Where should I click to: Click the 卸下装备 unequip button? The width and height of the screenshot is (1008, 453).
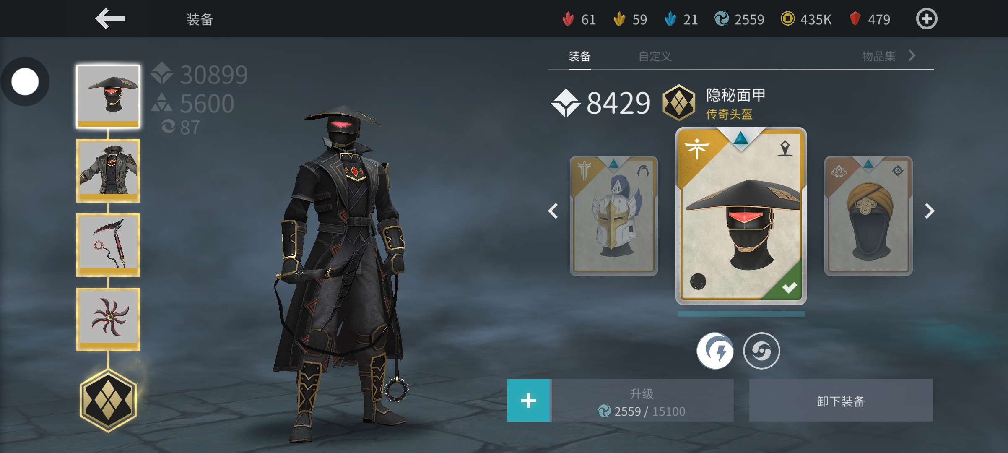(x=841, y=401)
